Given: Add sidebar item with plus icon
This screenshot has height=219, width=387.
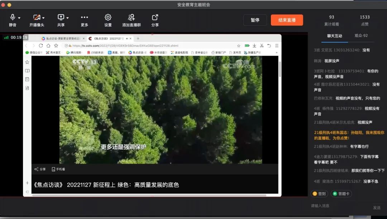Looking at the screenshot, I should coord(27,183).
